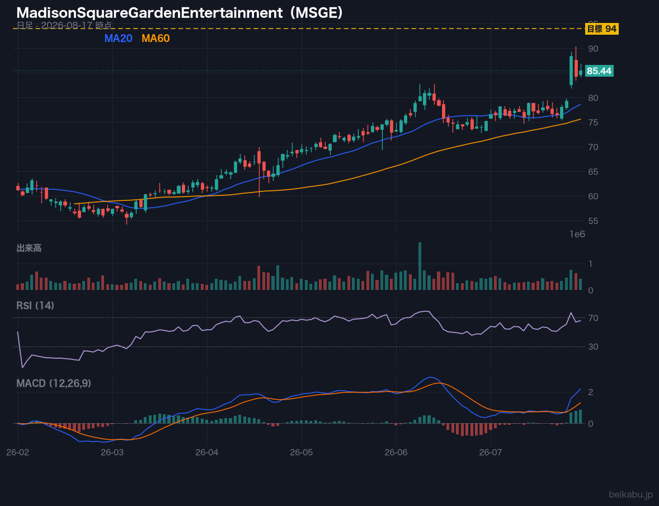Click the 目標 94 target price tag
Viewport: 659px width, 506px height.
click(601, 29)
